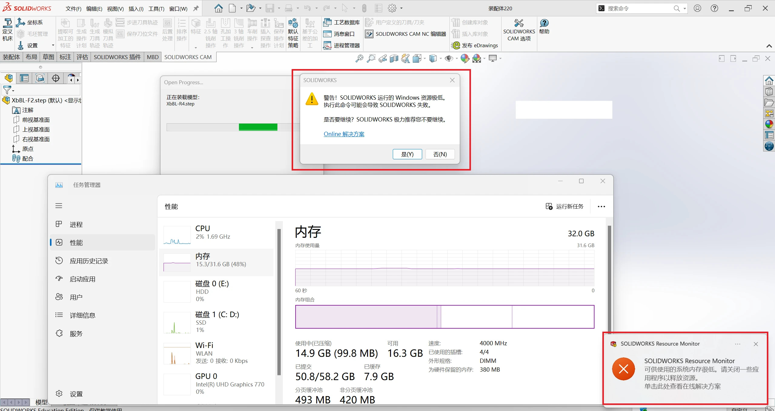Open SOLIDWORKS CAM NC Editor
Viewport: 775px width, 411px height.
coord(406,34)
